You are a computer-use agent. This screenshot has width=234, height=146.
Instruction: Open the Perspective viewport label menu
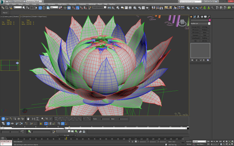click(27, 17)
